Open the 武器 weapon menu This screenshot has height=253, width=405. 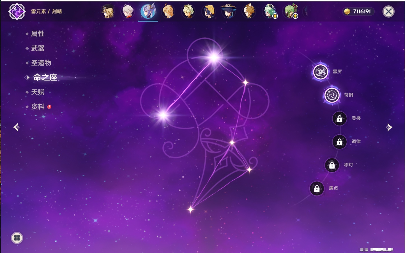click(x=38, y=48)
